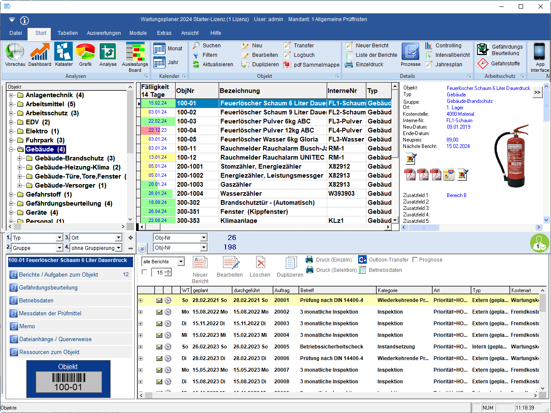Screen dimensions: 551x413
Task: Open the Prozesse icon in Details
Action: (410, 52)
